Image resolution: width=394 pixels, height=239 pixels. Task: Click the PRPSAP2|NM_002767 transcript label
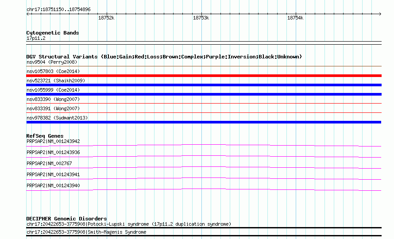(49, 164)
